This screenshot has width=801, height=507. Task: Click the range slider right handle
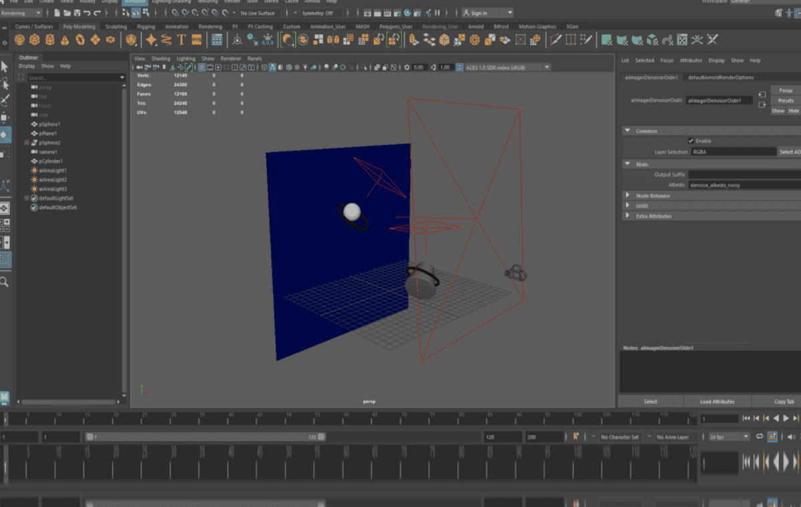tap(321, 437)
